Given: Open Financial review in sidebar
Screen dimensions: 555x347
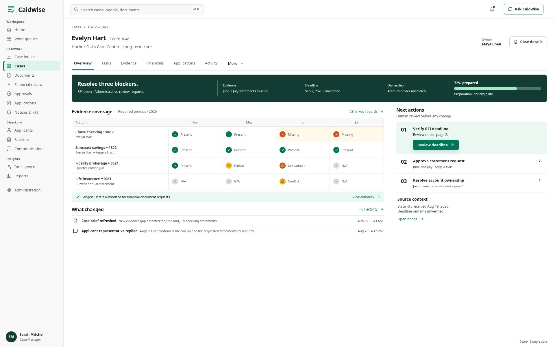Looking at the screenshot, I should click(32, 84).
